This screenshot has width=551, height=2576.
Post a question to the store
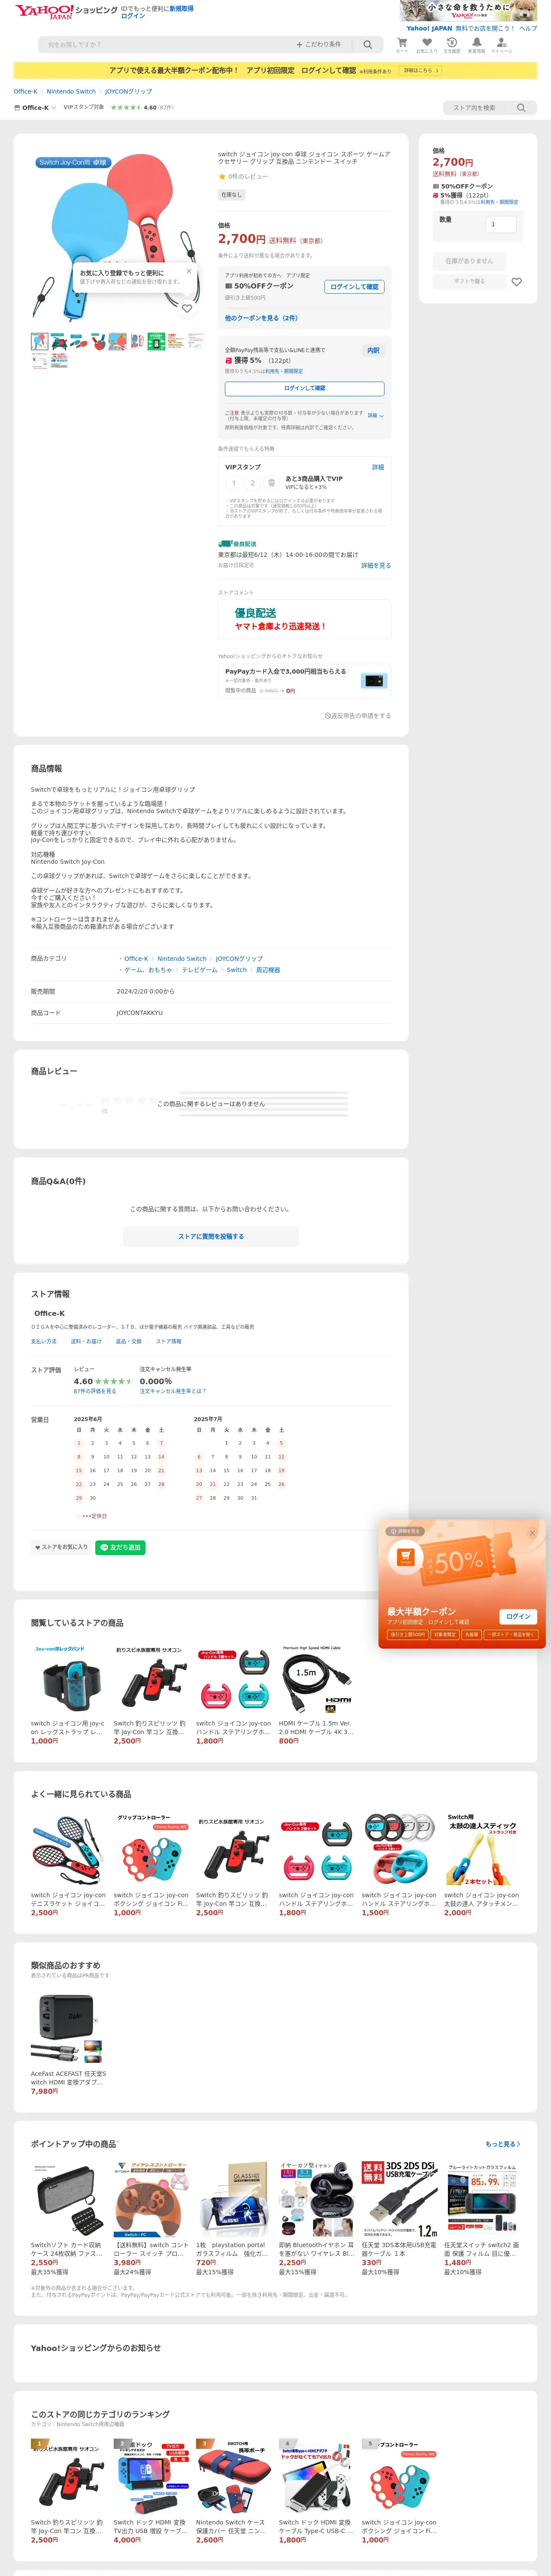pyautogui.click(x=211, y=1237)
